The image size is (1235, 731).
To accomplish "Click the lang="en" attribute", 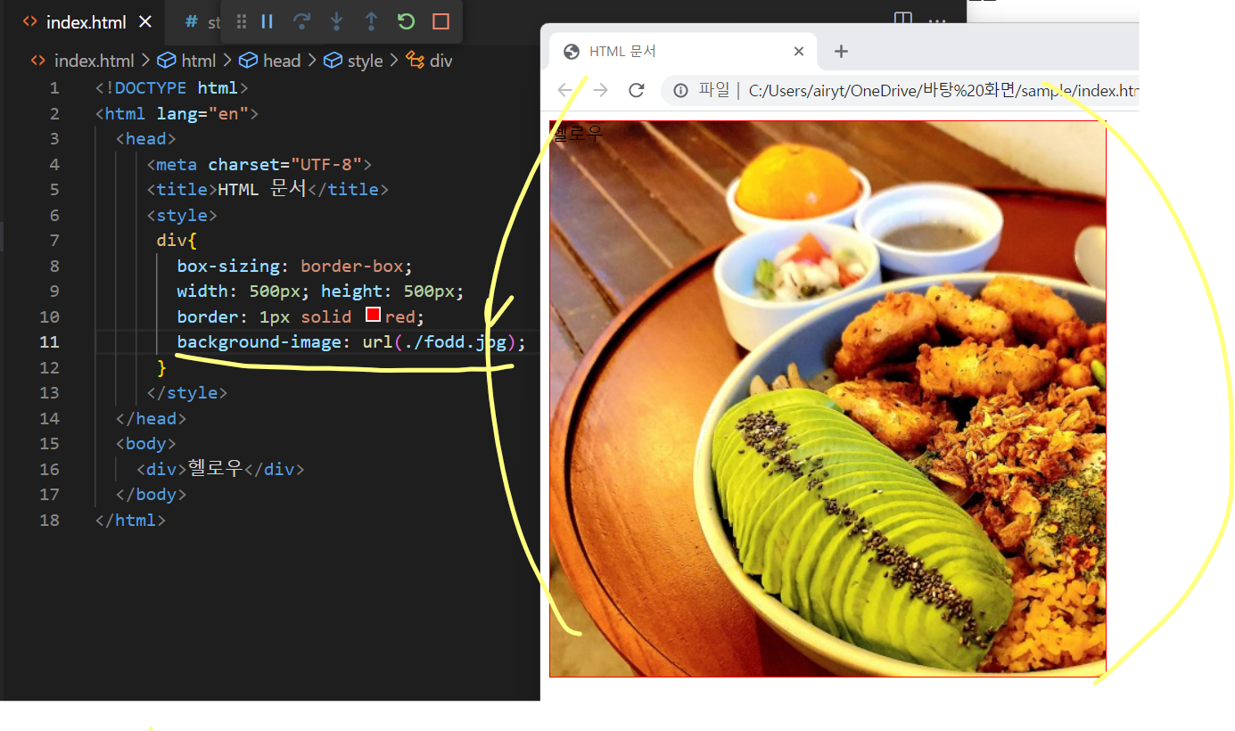I will point(202,113).
